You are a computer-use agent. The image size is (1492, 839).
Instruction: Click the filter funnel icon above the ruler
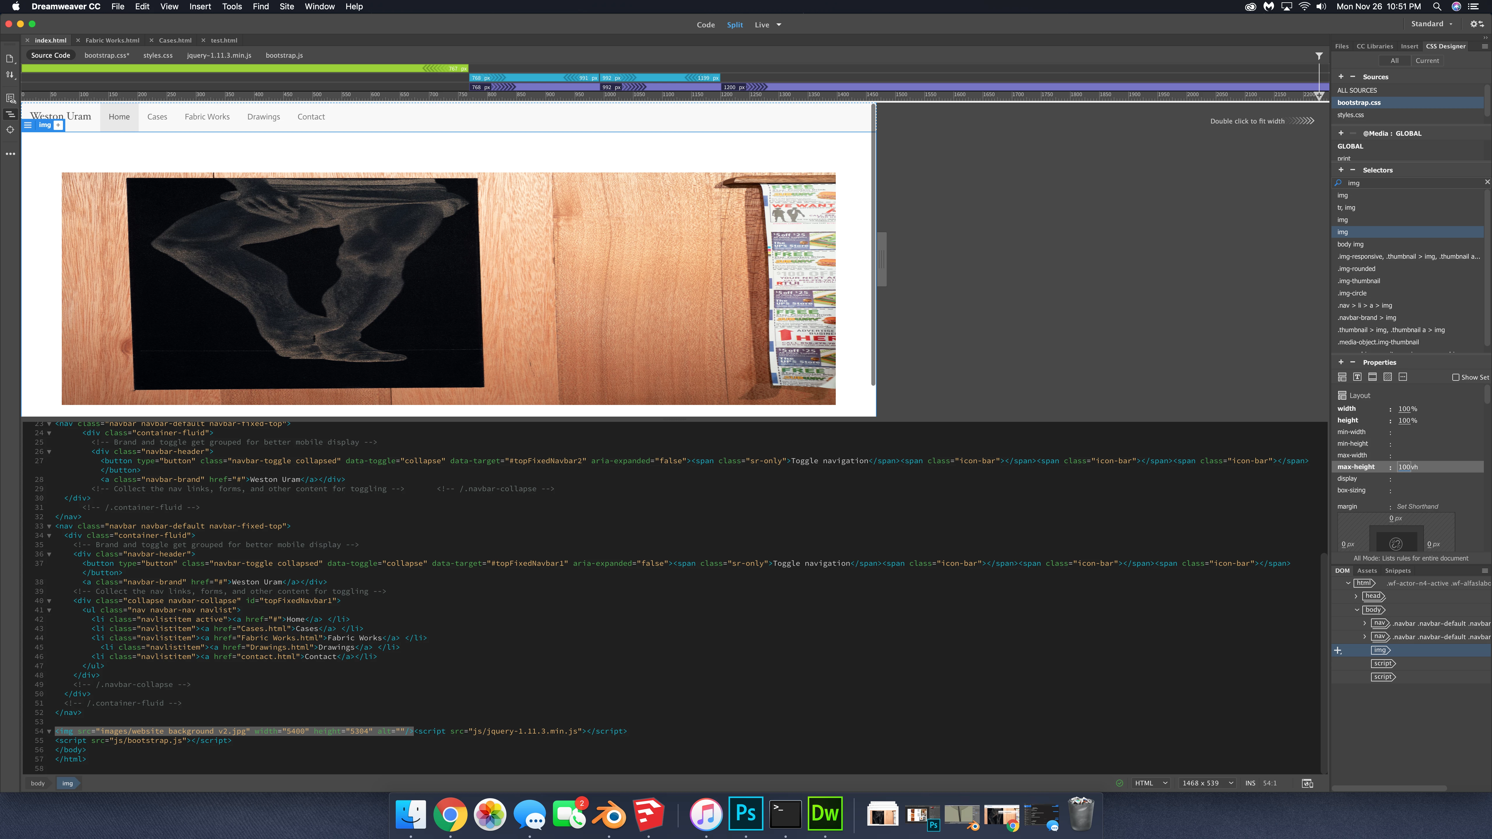[1319, 56]
